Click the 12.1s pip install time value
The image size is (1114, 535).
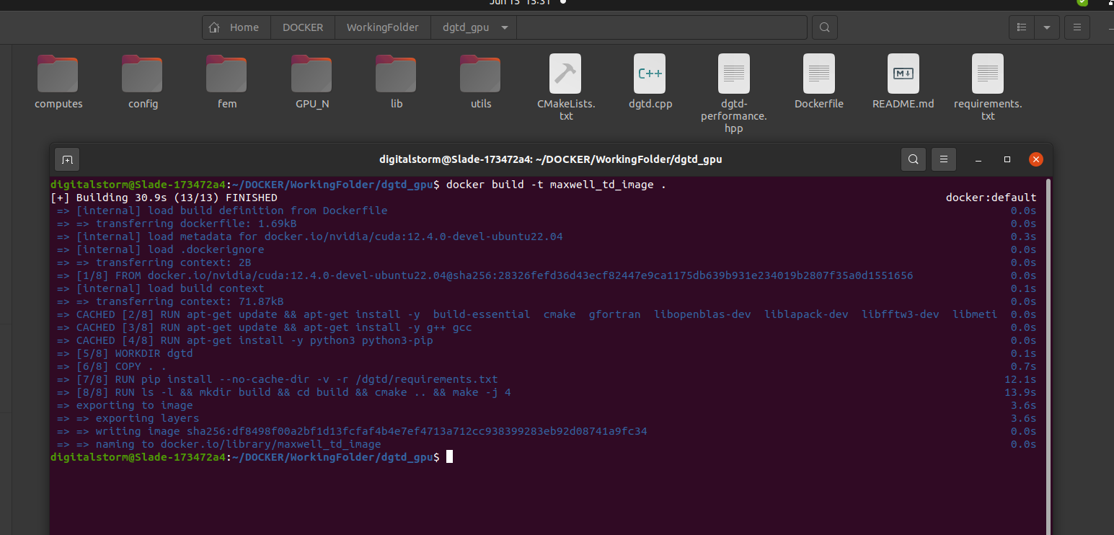coord(1020,379)
